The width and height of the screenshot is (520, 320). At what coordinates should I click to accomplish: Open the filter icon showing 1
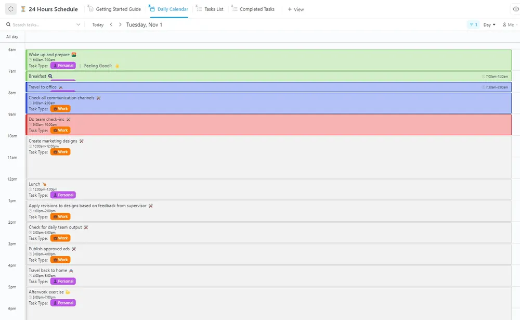click(473, 24)
